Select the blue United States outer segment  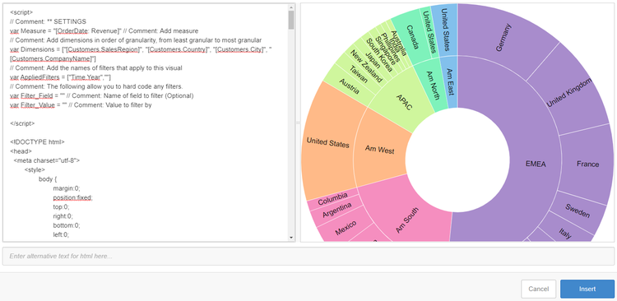445,30
